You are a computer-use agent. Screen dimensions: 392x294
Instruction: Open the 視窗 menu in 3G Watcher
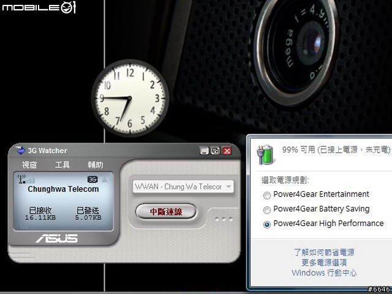pyautogui.click(x=29, y=165)
